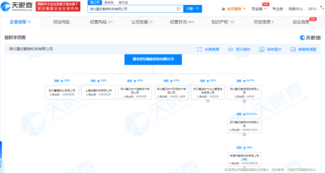Image resolution: width=325 pixels, height=173 pixels.
Task: Open the 湖北星纪时代信息技术有限公司 node
Action: click(x=135, y=92)
